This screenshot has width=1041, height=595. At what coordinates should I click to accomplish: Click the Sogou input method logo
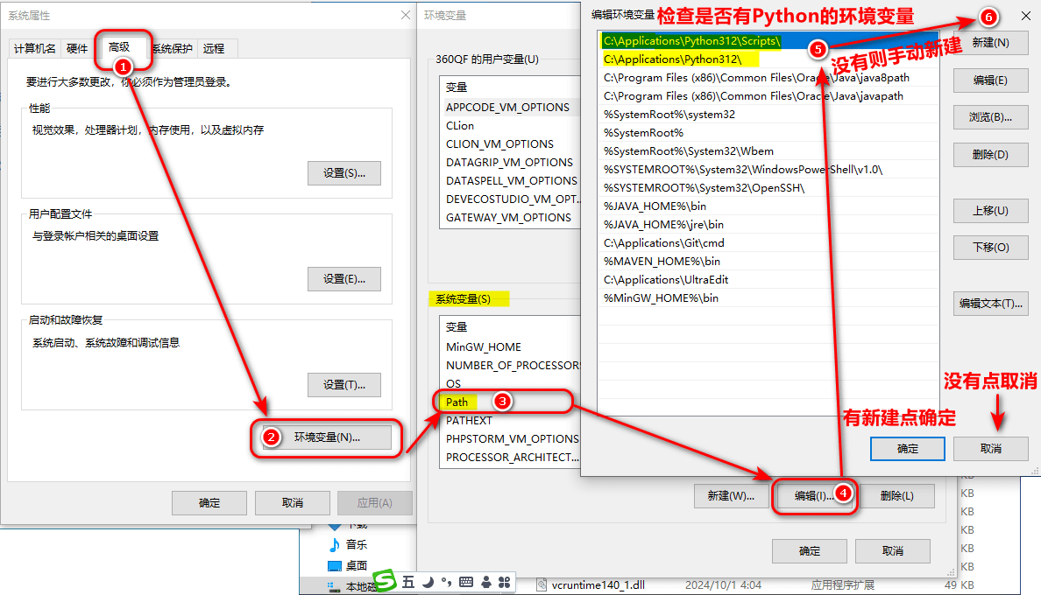[386, 582]
